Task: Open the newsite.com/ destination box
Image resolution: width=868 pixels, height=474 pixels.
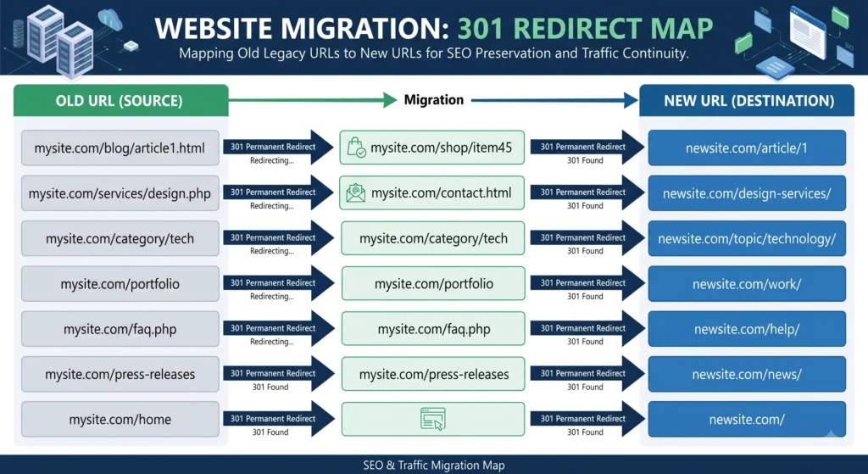Action: pos(747,420)
